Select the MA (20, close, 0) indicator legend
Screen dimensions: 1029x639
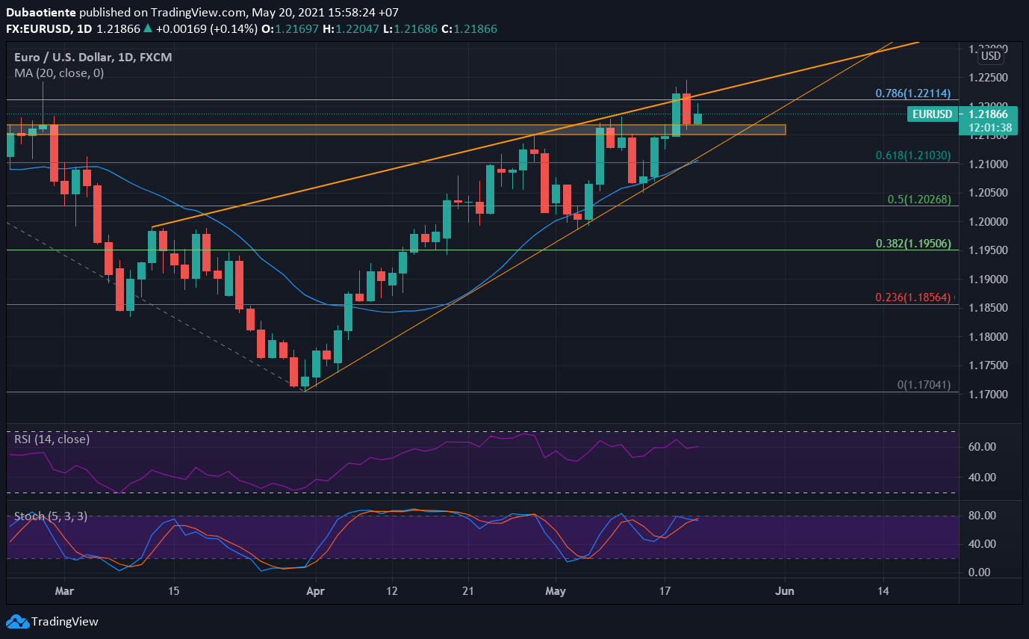pos(59,73)
